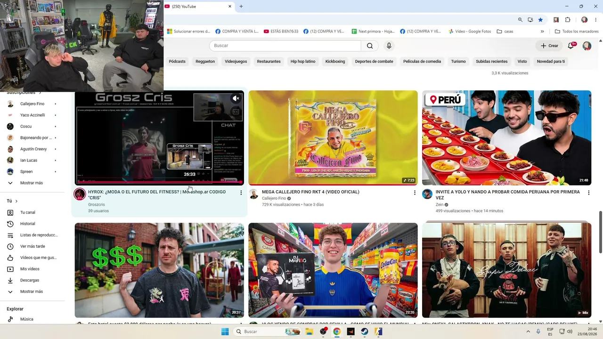The height and width of the screenshot is (339, 603).
Task: Open Chrome three-dot menu
Action: (x=595, y=20)
